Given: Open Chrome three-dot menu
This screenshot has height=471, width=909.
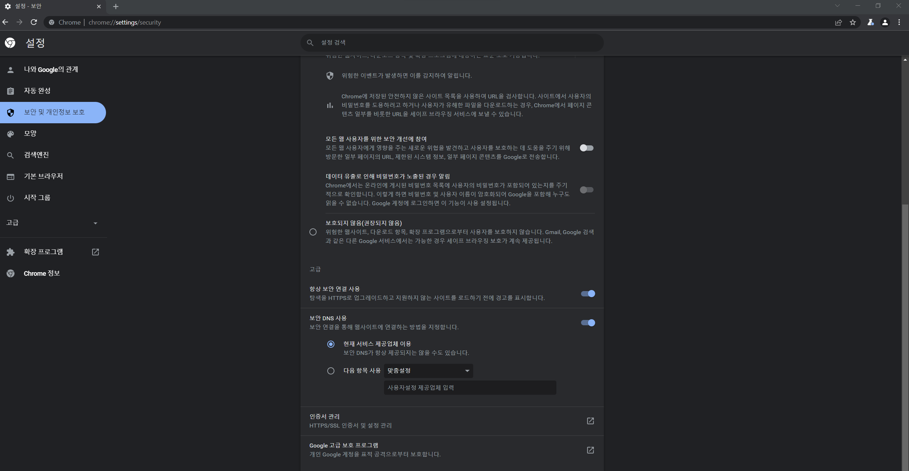Looking at the screenshot, I should point(899,22).
